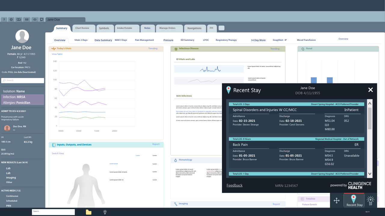
Task: Select 14 Day More sub-tab
Action: pyautogui.click(x=258, y=40)
